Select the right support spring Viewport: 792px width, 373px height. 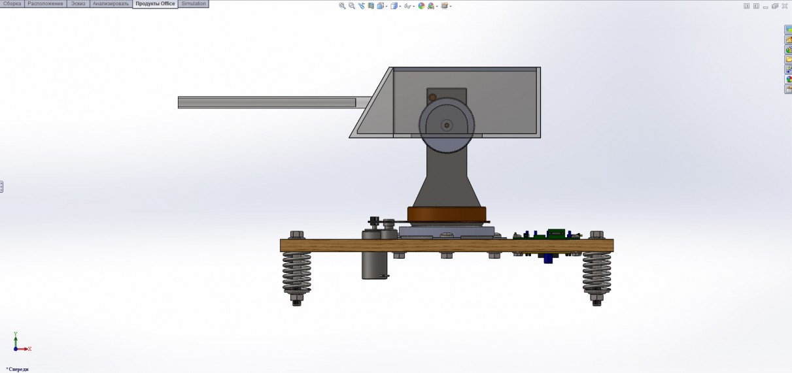click(596, 273)
